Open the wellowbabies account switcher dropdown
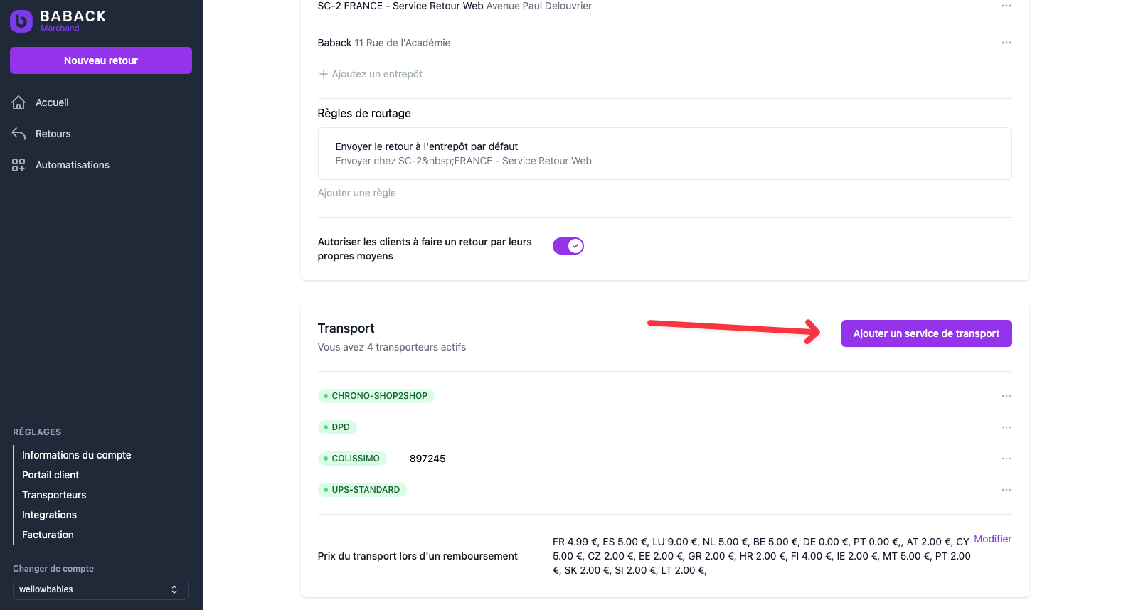This screenshot has width=1121, height=610. [x=101, y=589]
